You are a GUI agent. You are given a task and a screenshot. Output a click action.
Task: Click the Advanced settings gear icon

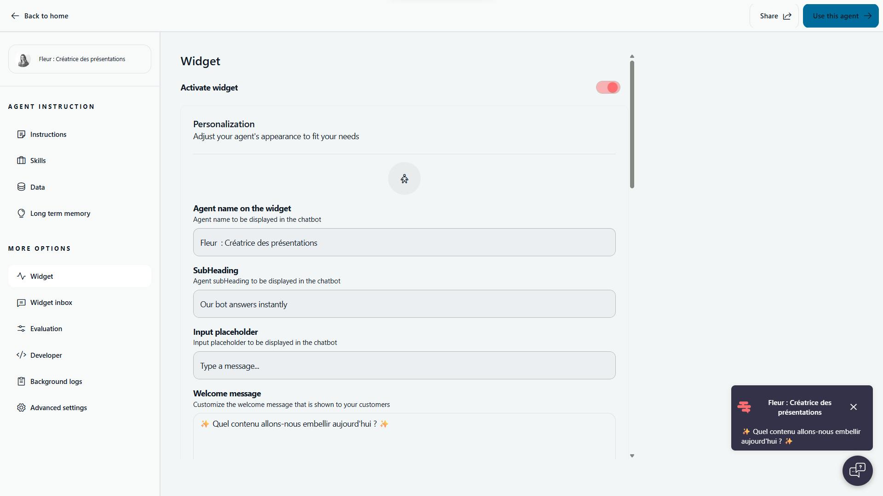click(x=21, y=408)
